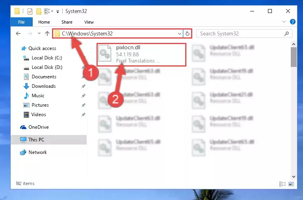Open the File menu
Screen dimensions: 303x200
click(x=21, y=22)
